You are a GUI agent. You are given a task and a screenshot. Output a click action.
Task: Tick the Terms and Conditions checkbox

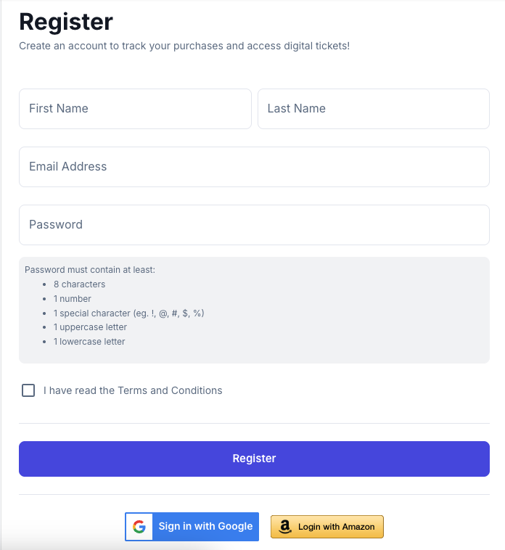click(x=28, y=390)
